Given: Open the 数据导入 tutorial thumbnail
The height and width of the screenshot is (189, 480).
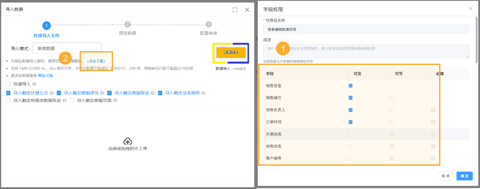Looking at the screenshot, I should pos(231,53).
